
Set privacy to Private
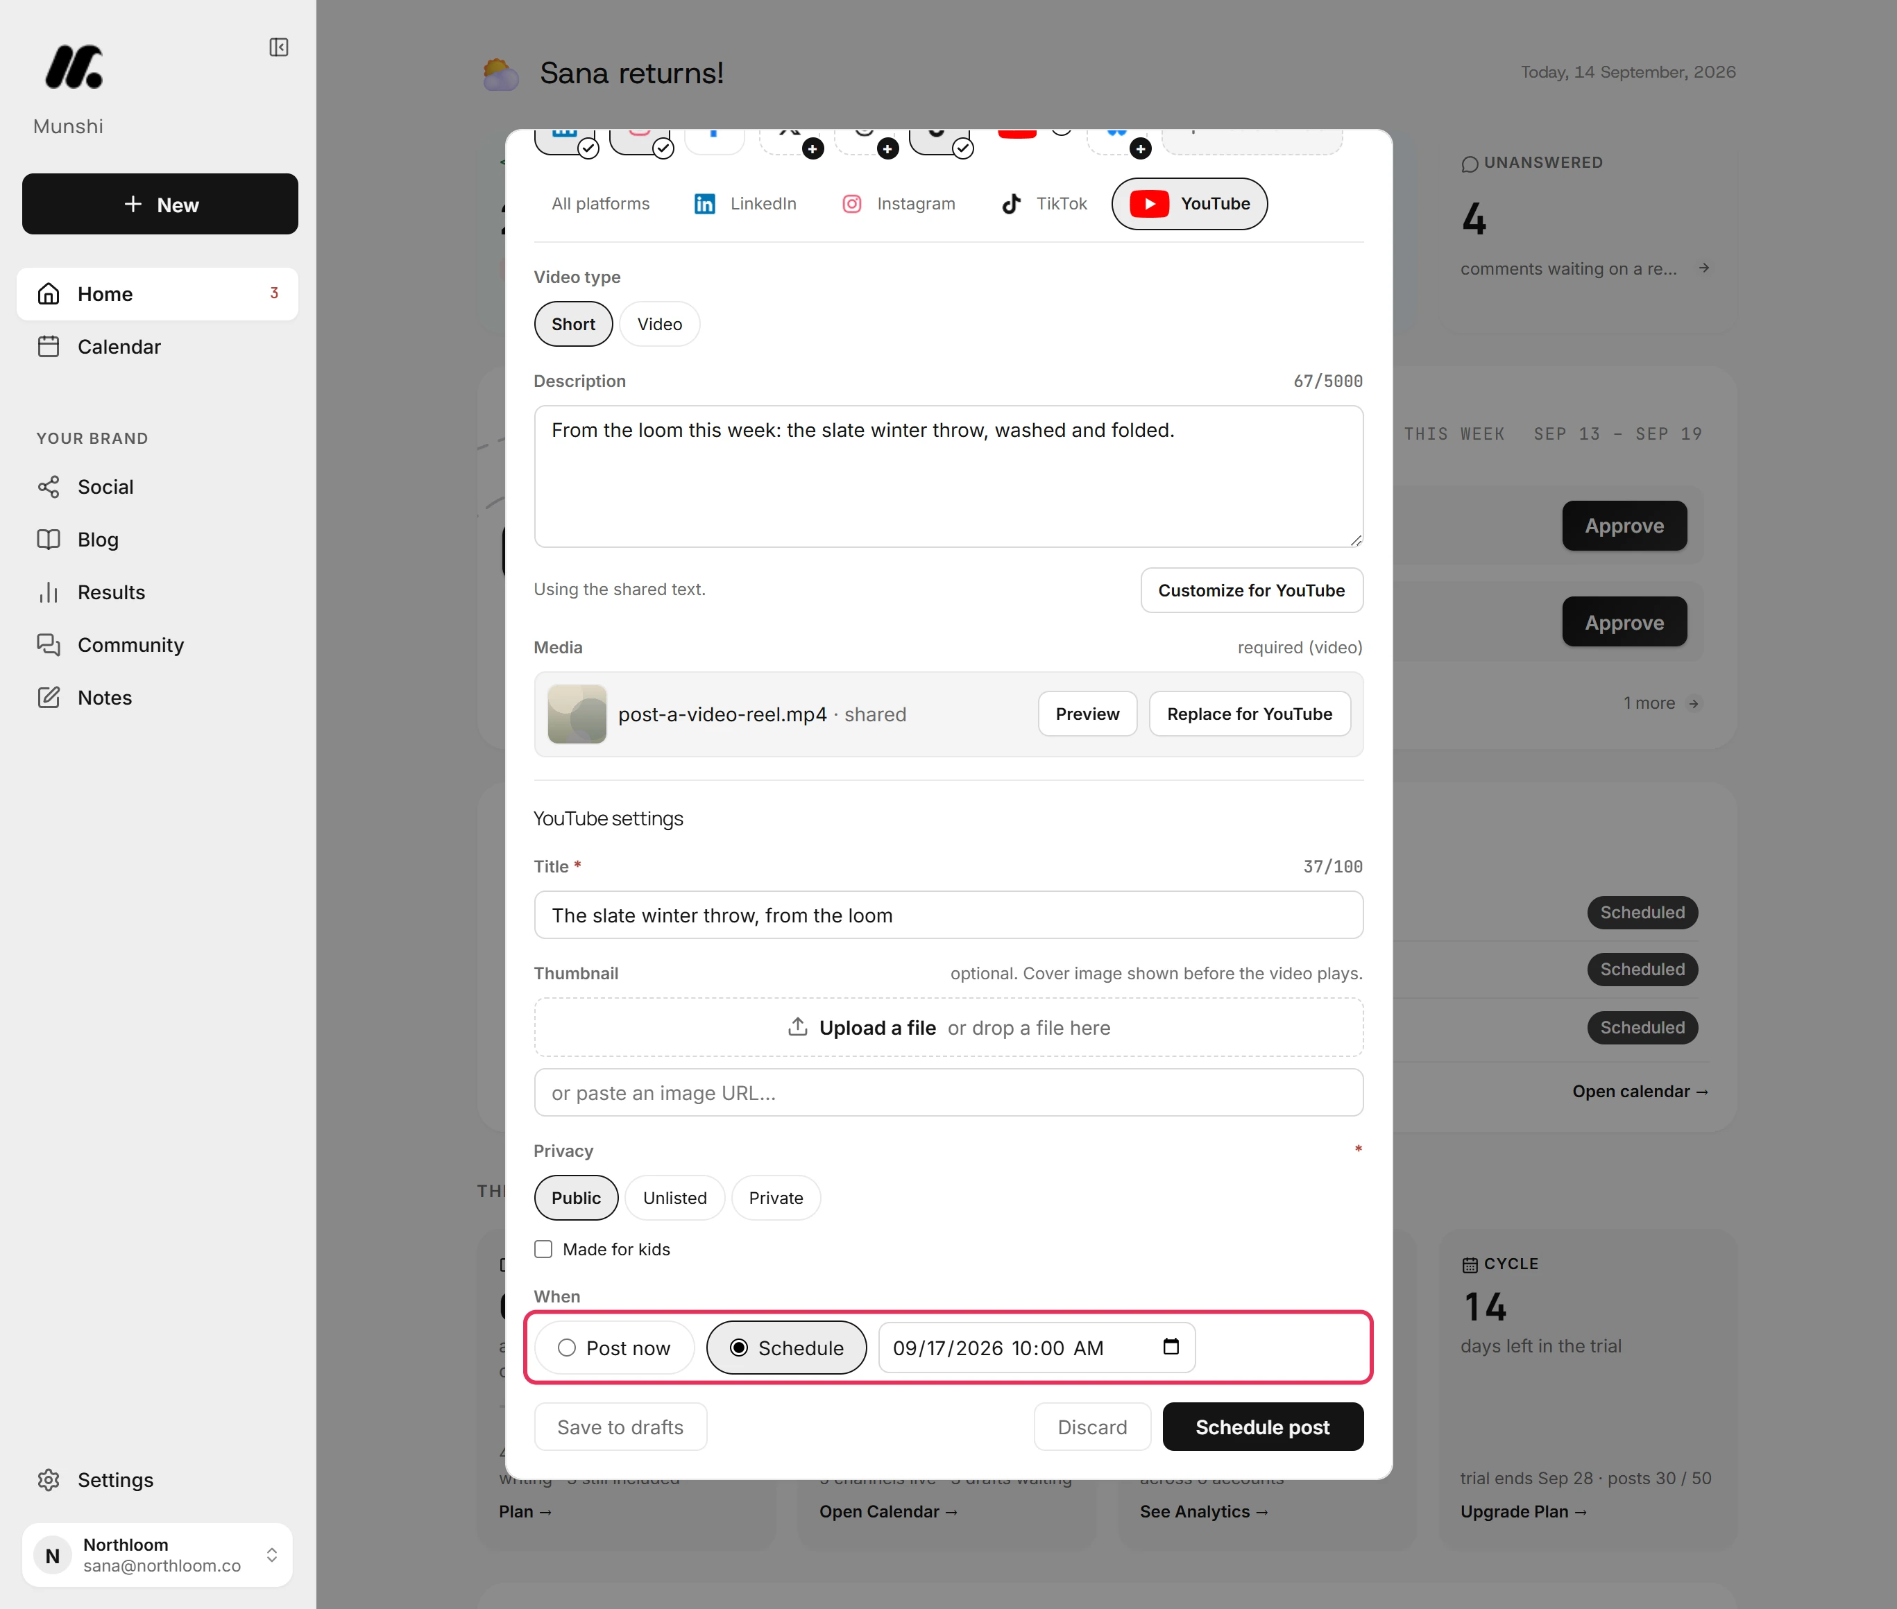tap(776, 1198)
